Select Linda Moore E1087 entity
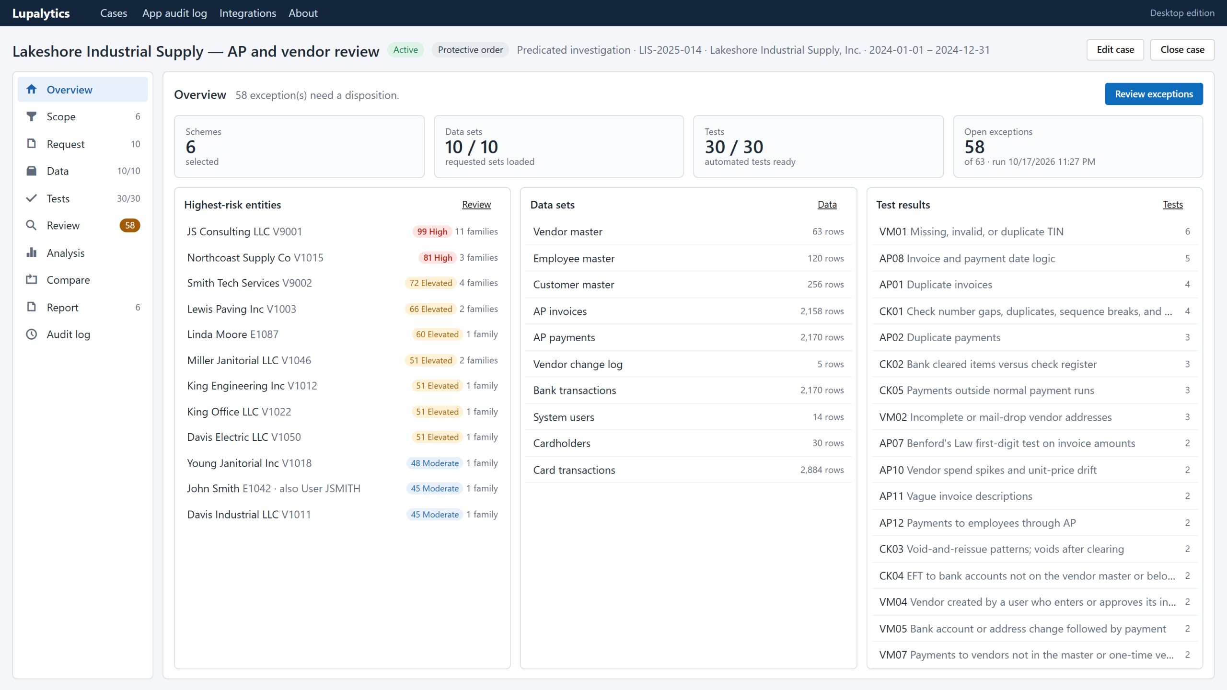Viewport: 1227px width, 690px height. tap(342, 334)
